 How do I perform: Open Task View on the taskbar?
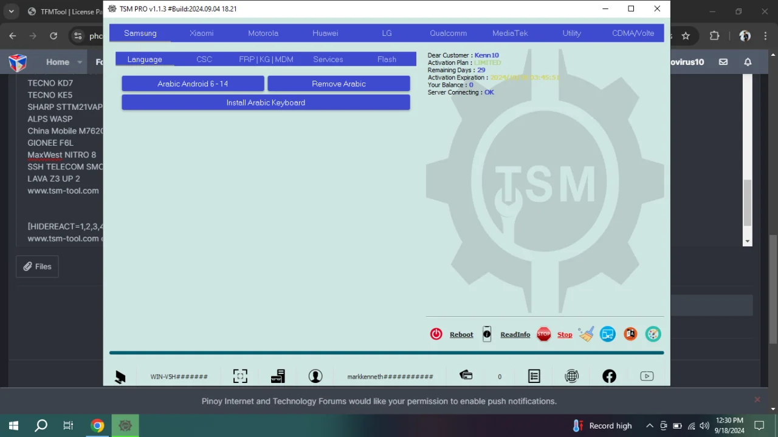69,425
